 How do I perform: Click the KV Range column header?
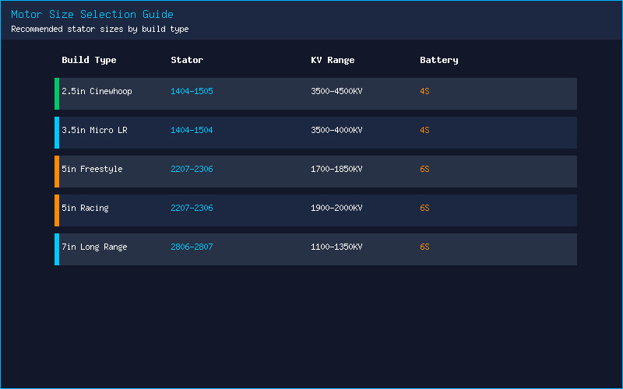click(x=333, y=61)
